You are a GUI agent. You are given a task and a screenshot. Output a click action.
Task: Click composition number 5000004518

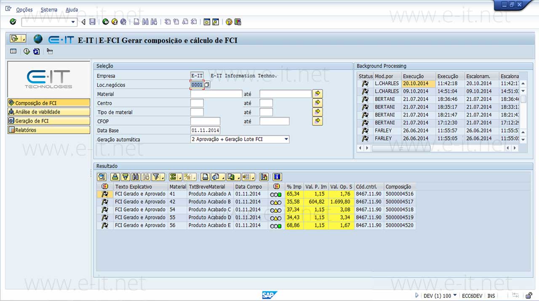(x=400, y=209)
